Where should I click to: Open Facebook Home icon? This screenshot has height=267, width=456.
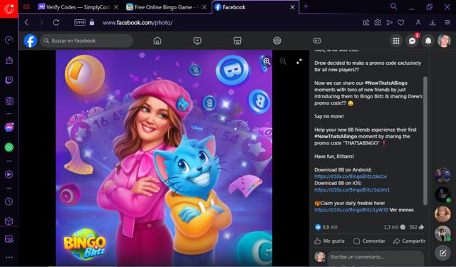click(x=157, y=41)
